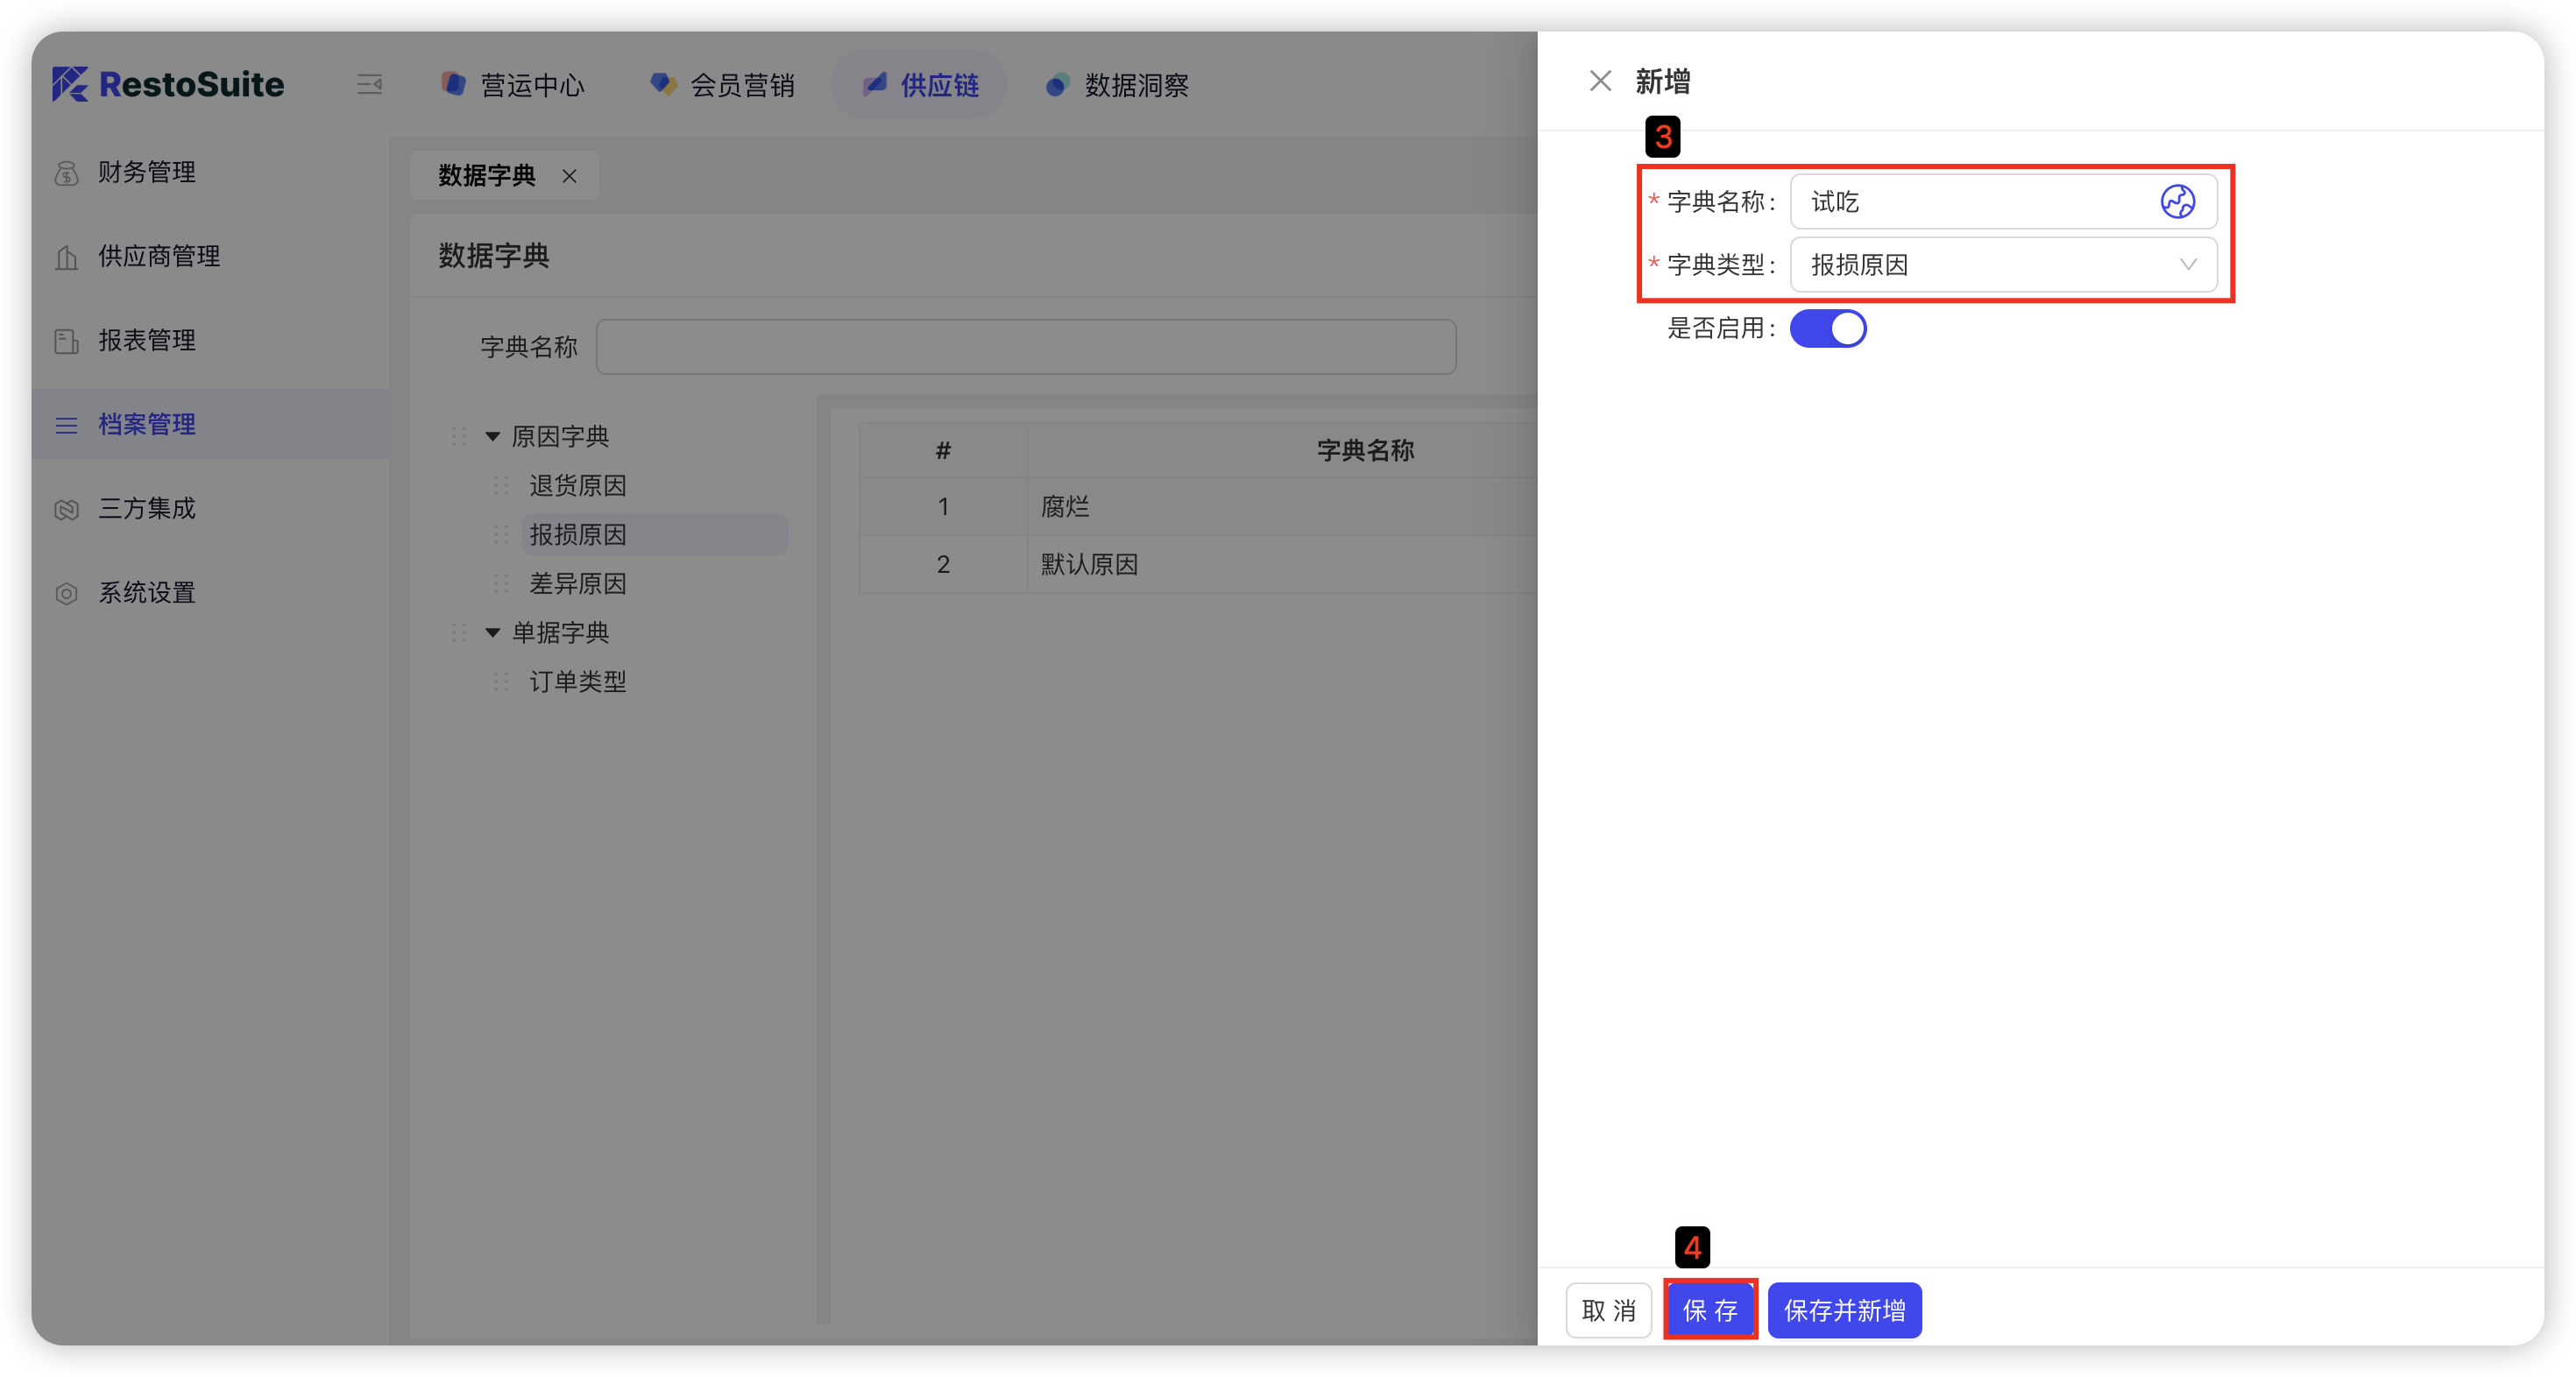The height and width of the screenshot is (1377, 2576).
Task: Collapse the 原因字典 tree node
Action: [x=492, y=436]
